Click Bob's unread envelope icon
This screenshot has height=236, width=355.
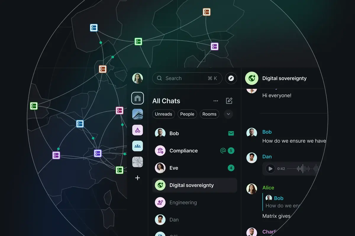pos(231,134)
